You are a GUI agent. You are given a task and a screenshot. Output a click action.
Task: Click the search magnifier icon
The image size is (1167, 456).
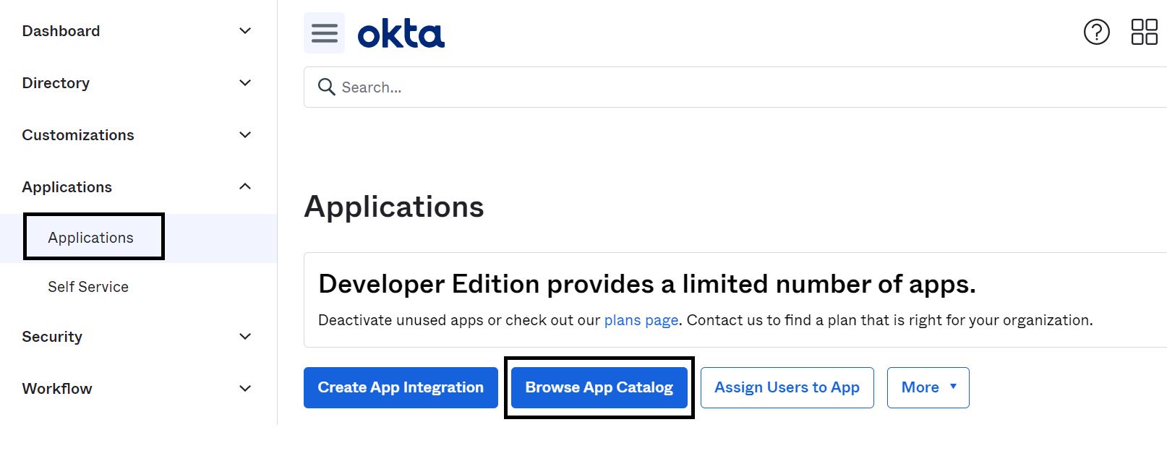(327, 87)
